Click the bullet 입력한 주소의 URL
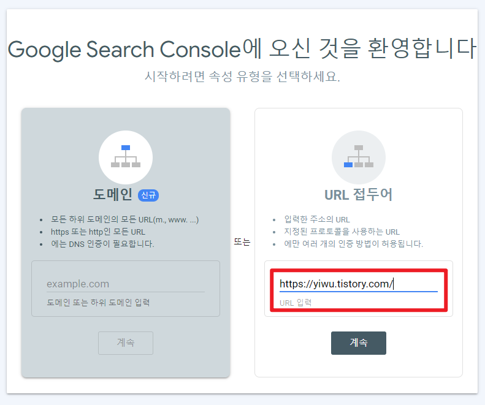The width and height of the screenshot is (485, 405). (x=317, y=219)
